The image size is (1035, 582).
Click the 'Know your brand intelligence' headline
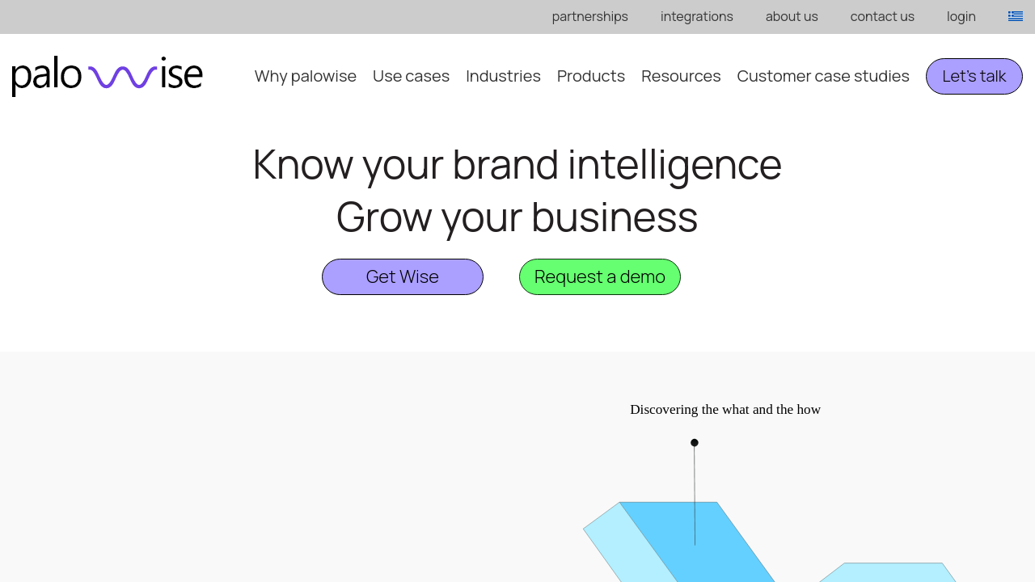coord(517,164)
